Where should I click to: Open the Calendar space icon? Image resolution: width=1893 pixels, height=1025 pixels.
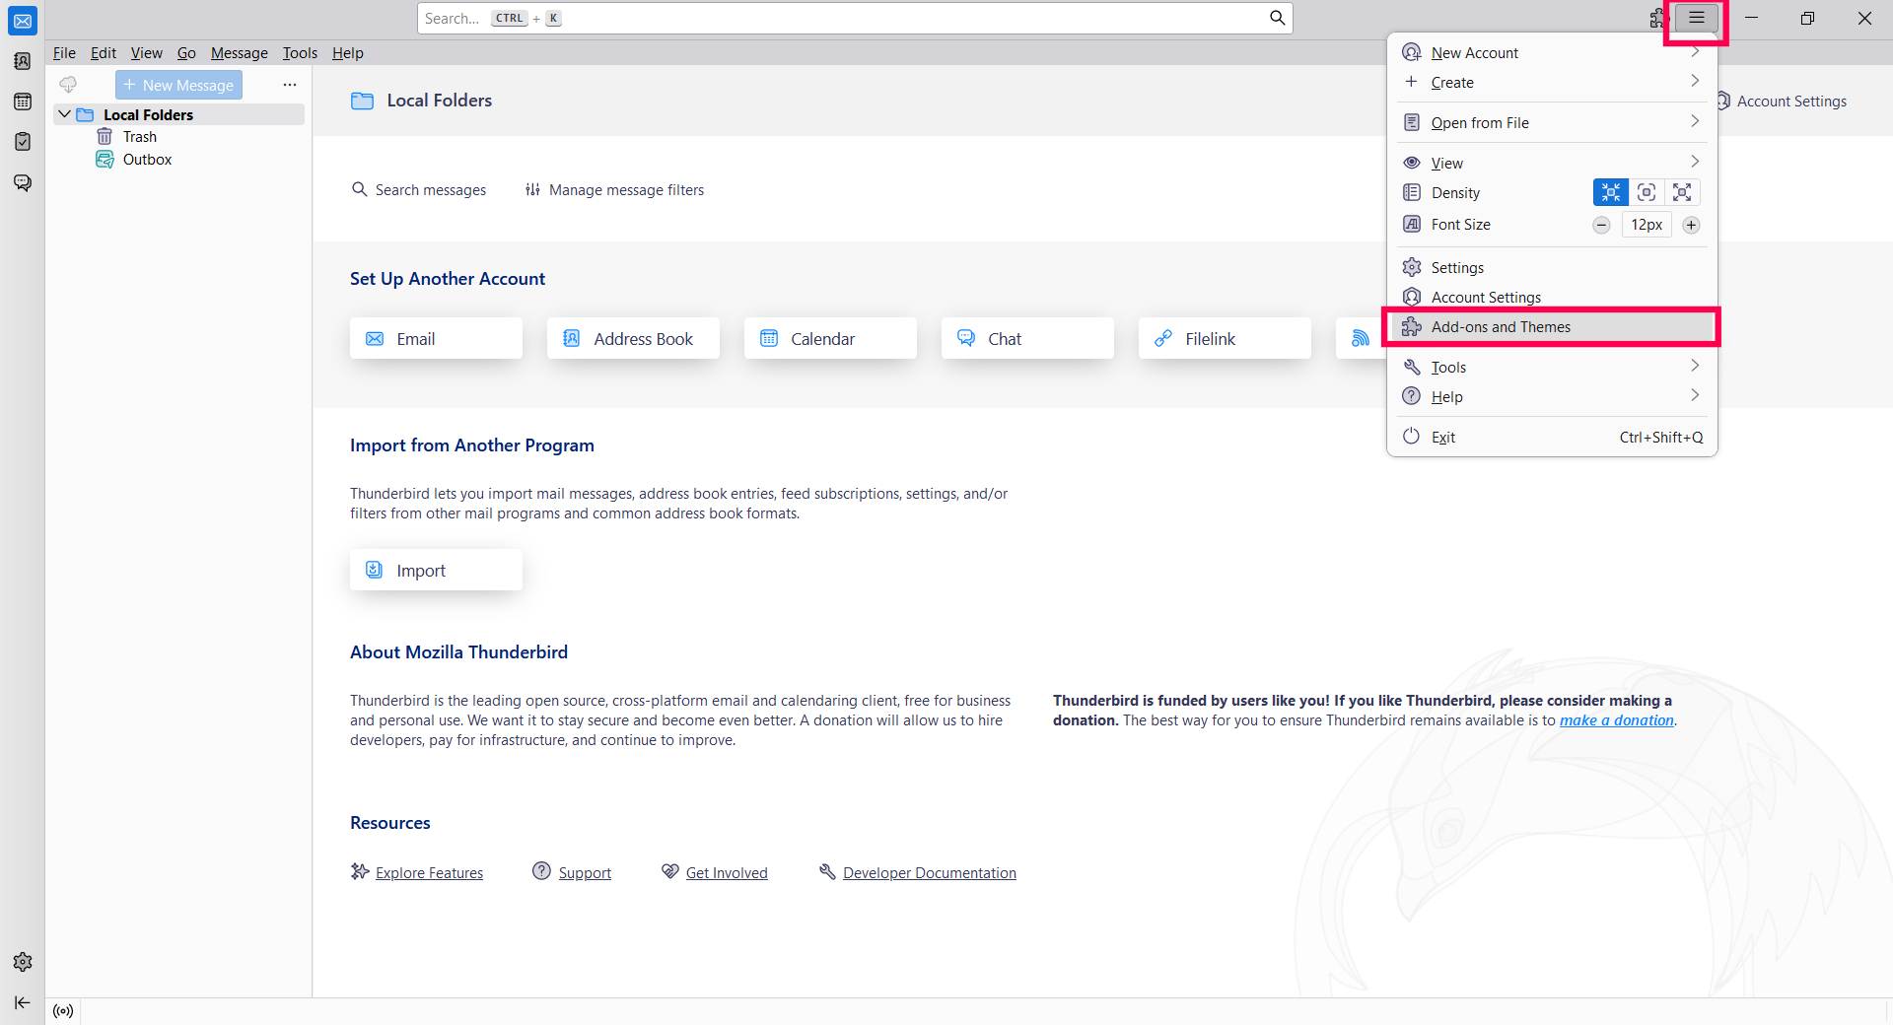(23, 102)
